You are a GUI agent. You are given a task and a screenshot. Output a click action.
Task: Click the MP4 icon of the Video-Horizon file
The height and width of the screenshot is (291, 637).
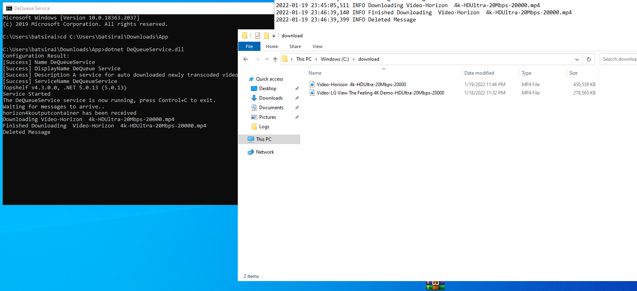tap(312, 84)
